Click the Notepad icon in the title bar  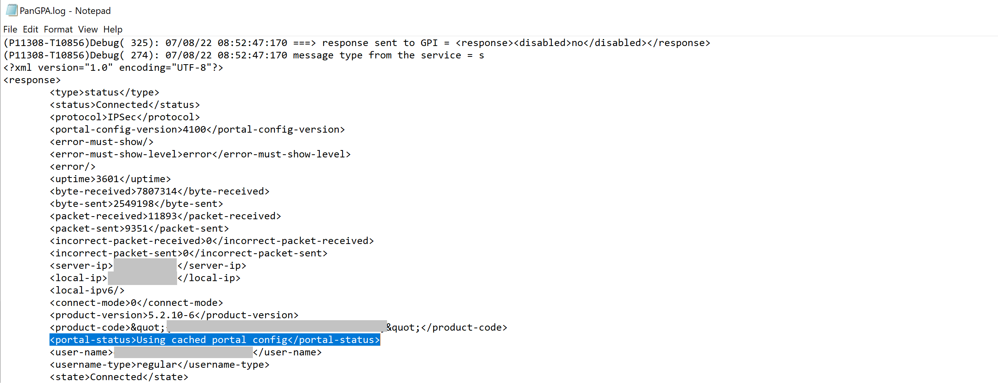point(12,10)
